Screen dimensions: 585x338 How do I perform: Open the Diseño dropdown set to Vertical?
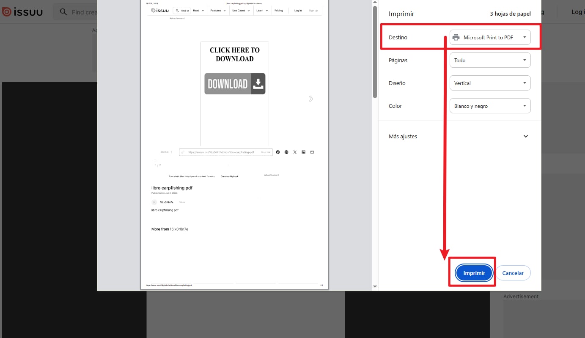(x=490, y=83)
